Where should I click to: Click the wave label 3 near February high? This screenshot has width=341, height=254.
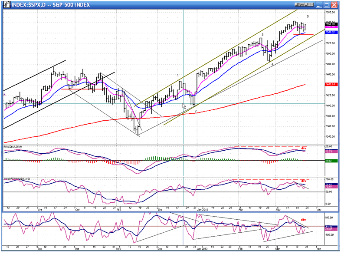click(x=262, y=35)
